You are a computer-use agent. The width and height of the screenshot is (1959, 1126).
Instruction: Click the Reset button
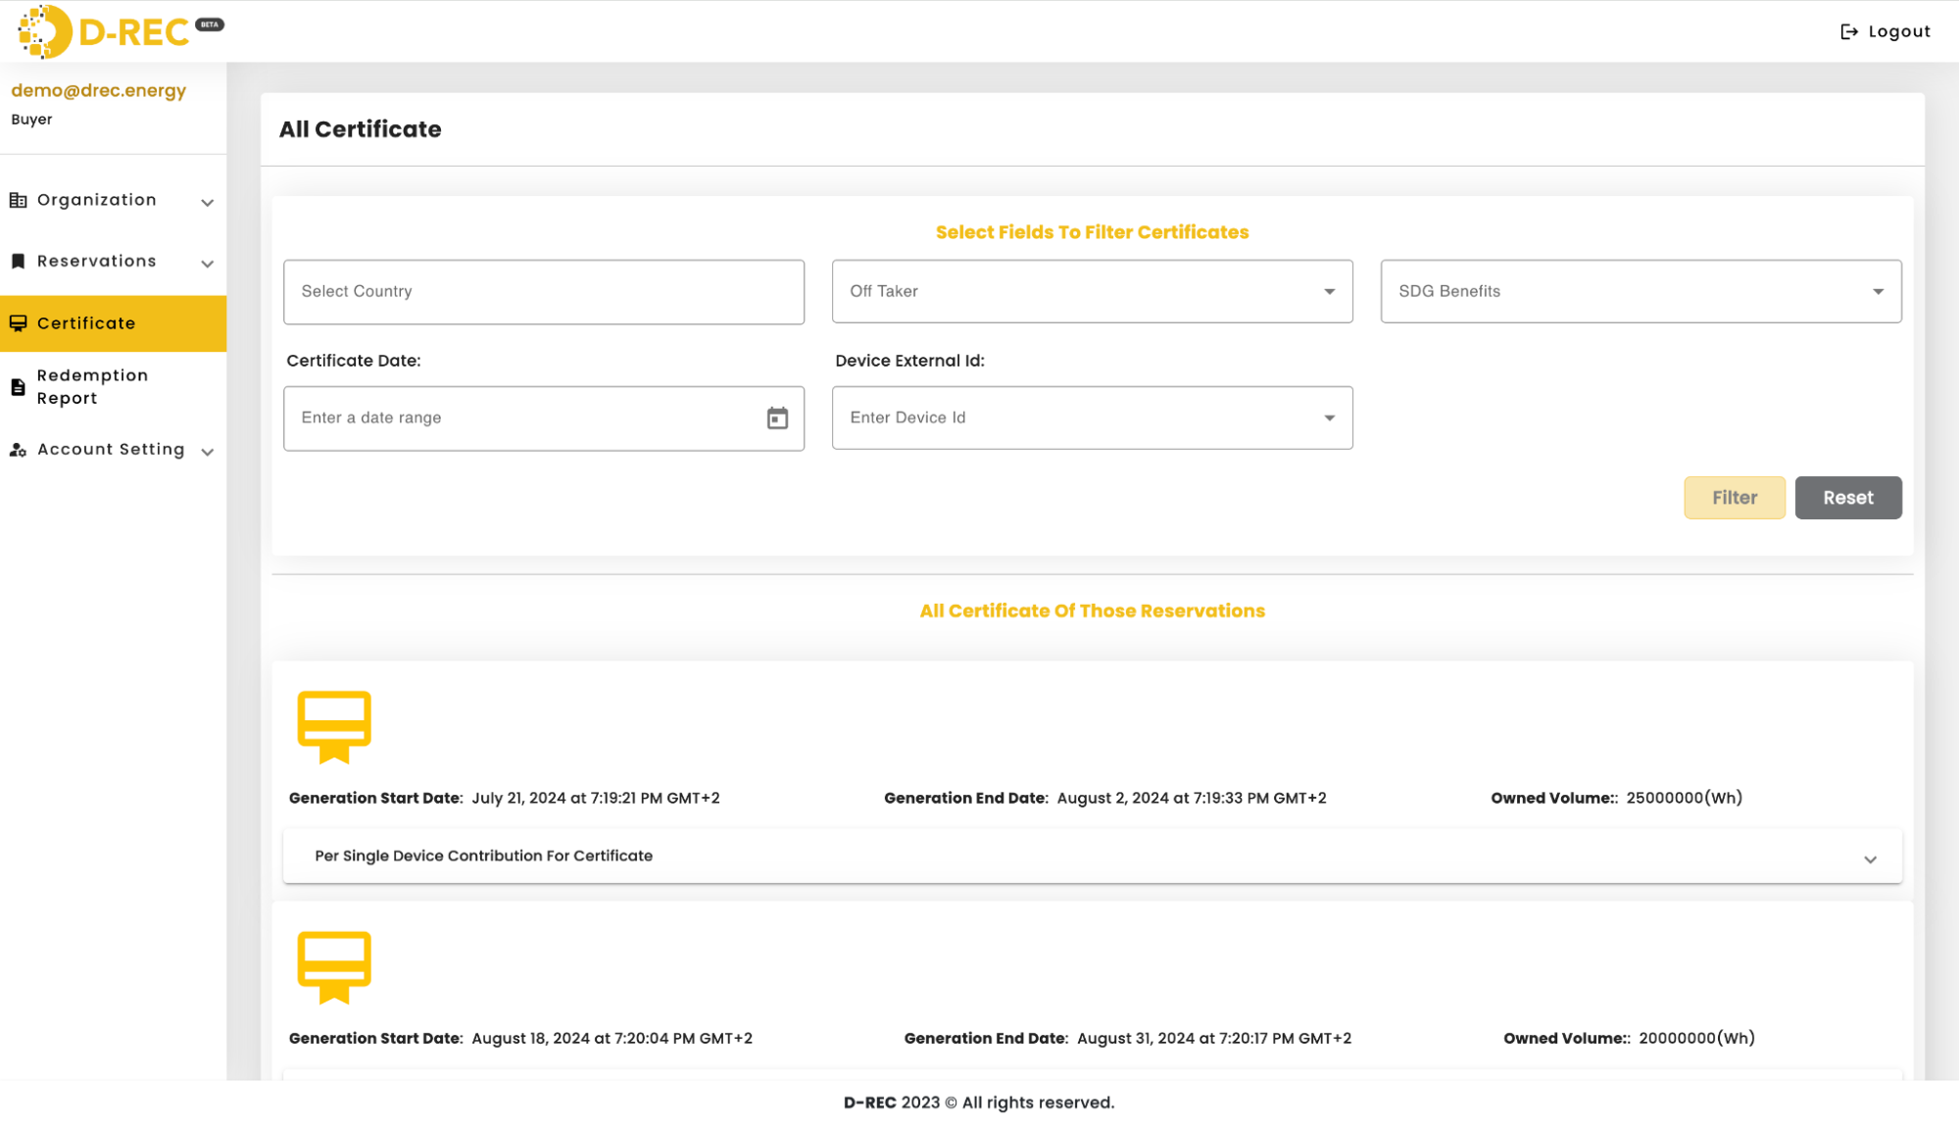(1848, 498)
